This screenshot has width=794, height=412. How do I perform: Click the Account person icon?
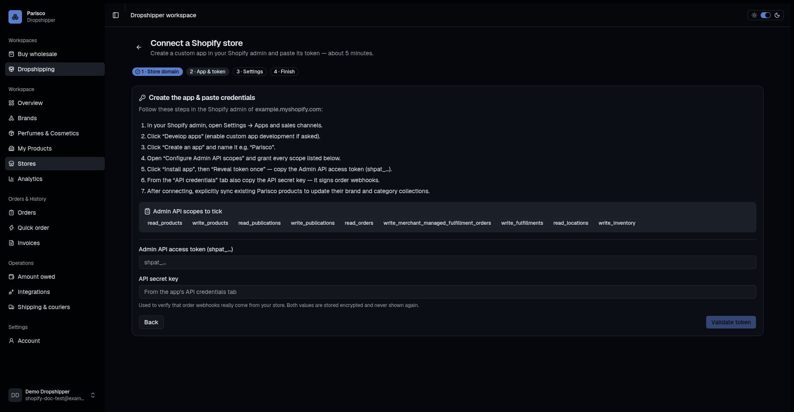tap(11, 341)
